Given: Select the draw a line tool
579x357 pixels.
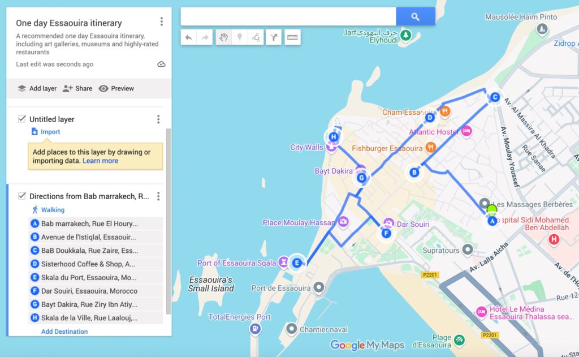Looking at the screenshot, I should pyautogui.click(x=256, y=37).
